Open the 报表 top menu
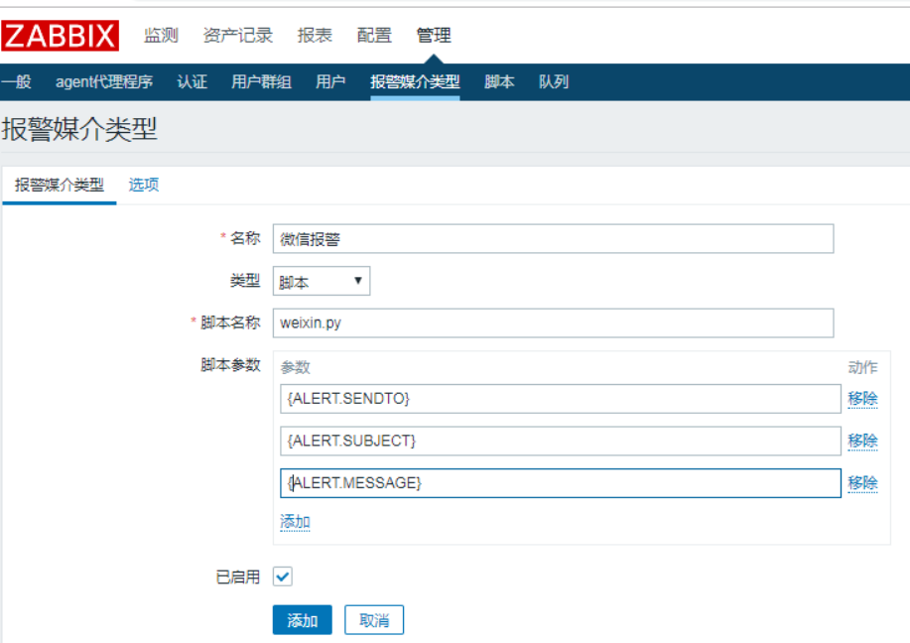Image resolution: width=910 pixels, height=643 pixels. tap(315, 36)
